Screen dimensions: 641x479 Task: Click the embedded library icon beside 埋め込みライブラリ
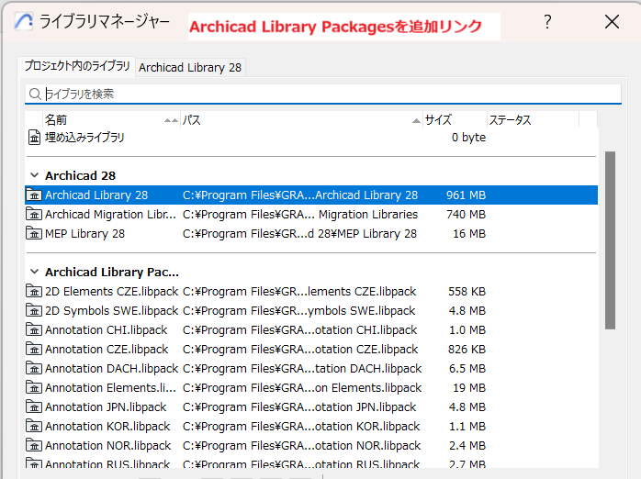coord(34,138)
